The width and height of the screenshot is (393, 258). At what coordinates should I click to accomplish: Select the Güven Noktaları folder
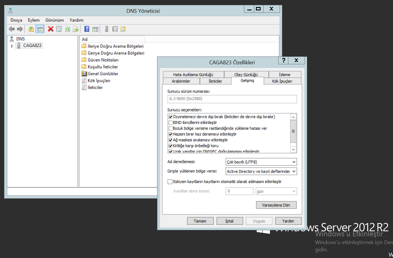100,60
